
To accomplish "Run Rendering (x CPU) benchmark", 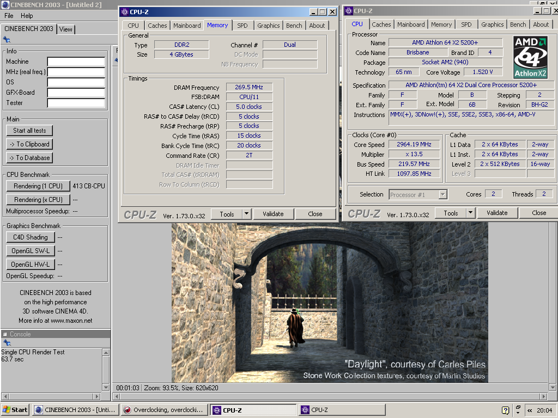I will 38,200.
